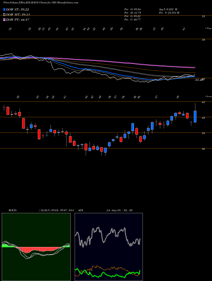The height and width of the screenshot is (281, 212).
Task: Click the 'Pre O: 39.84' open value
Action: pos(132,9)
